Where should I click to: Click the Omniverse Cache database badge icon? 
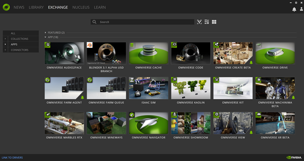[x=132, y=45]
